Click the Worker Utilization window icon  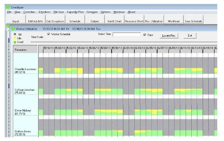(13, 29)
